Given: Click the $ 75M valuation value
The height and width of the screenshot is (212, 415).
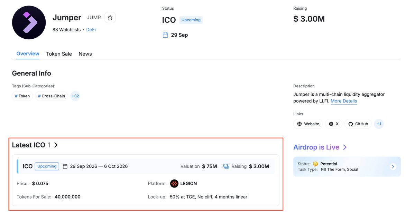Looking at the screenshot, I should 210,166.
